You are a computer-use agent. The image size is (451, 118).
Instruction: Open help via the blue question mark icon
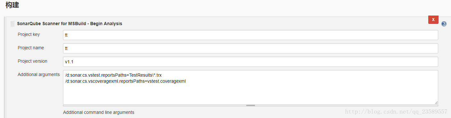(x=444, y=24)
